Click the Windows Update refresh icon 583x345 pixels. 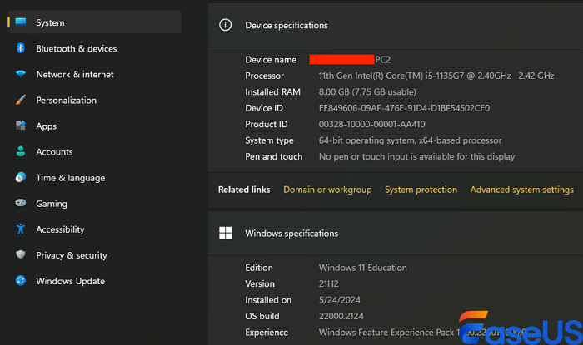point(20,281)
